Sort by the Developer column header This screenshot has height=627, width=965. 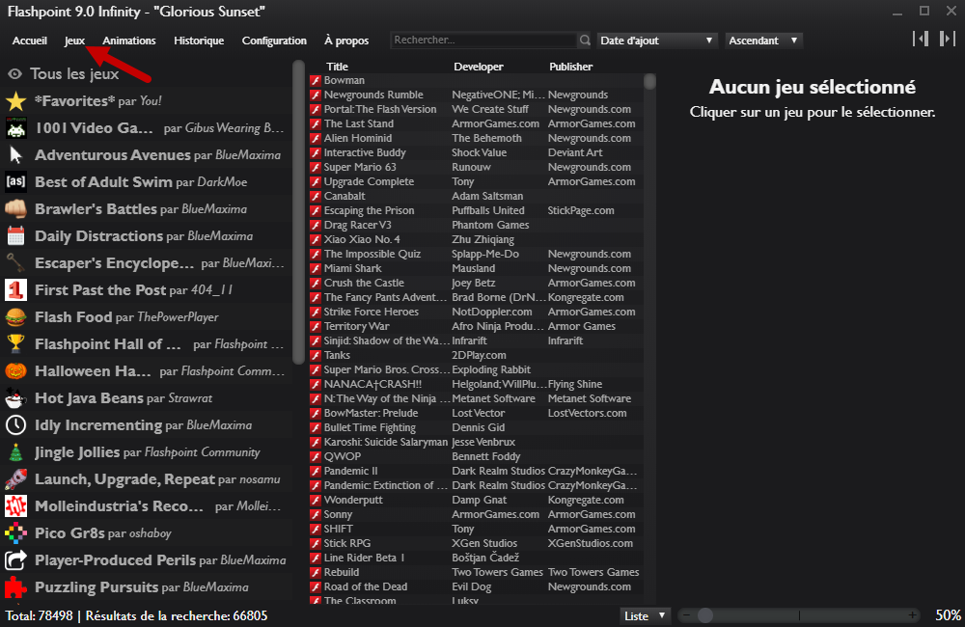point(479,67)
